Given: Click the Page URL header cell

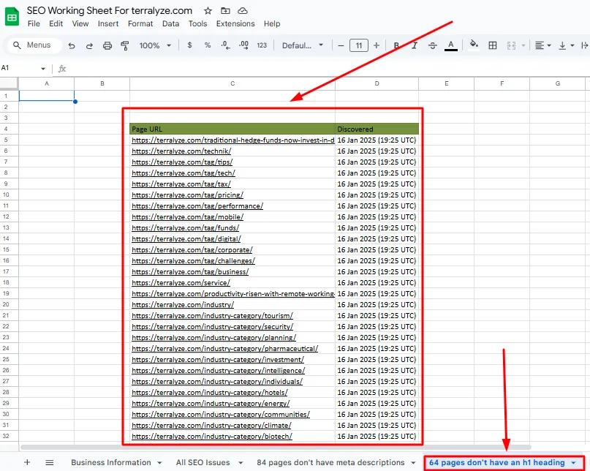Looking at the screenshot, I should (232, 129).
